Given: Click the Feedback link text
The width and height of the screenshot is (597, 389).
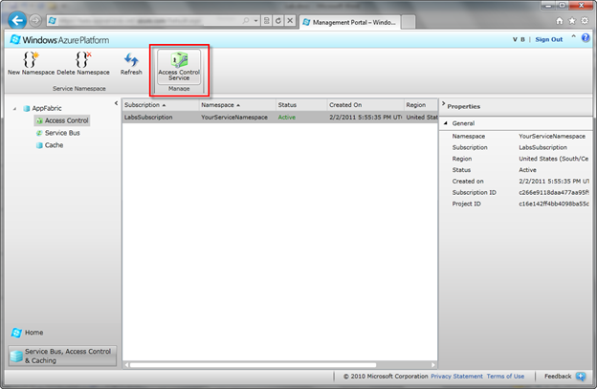Looking at the screenshot, I should coord(558,376).
